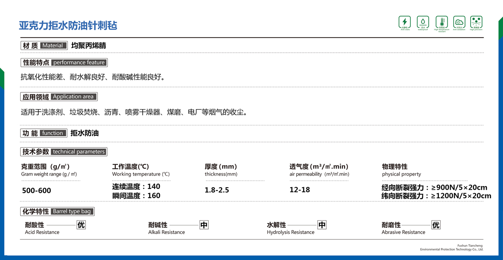The height and width of the screenshot is (260, 503).
Task: Click the waterproof water drop icon
Action: coord(423,22)
